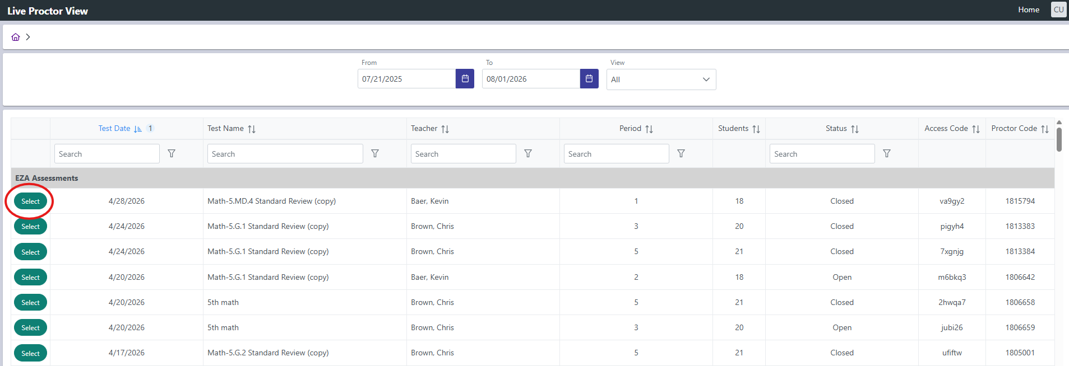Sort by Proctor Code column header
The height and width of the screenshot is (366, 1069).
pos(1020,129)
